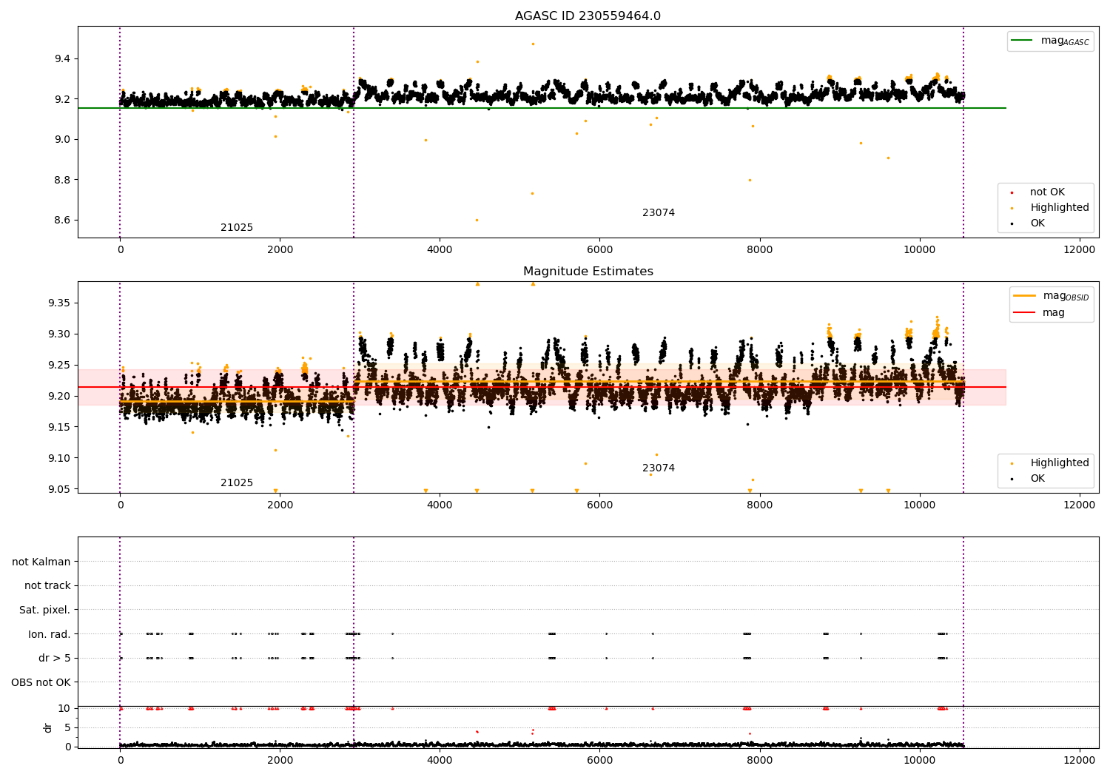Click the 'OBS not OK' axis label

[x=41, y=682]
